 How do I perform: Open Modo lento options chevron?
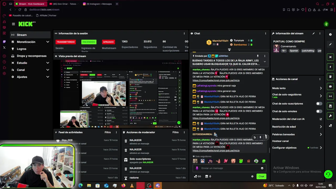(321, 88)
